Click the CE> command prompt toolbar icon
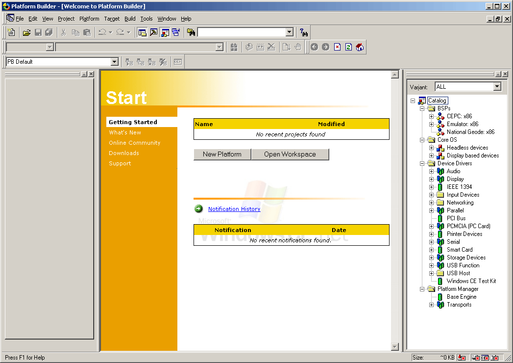The height and width of the screenshot is (363, 513). click(178, 62)
